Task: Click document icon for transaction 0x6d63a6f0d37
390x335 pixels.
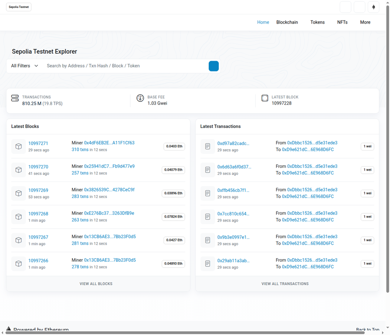Action: point(208,170)
